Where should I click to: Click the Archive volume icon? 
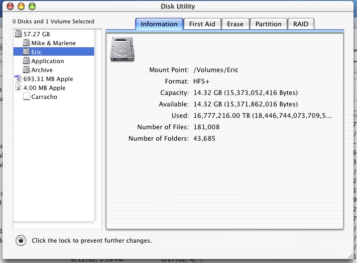[26, 70]
